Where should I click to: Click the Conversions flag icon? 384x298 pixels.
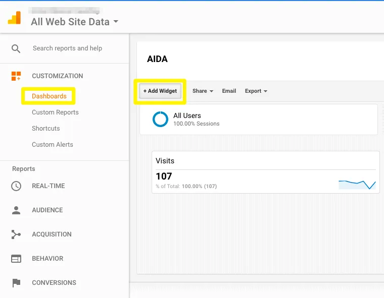pos(16,283)
